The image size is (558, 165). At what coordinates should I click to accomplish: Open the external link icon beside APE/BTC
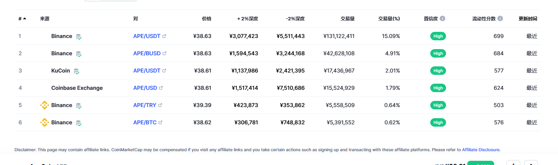[160, 122]
